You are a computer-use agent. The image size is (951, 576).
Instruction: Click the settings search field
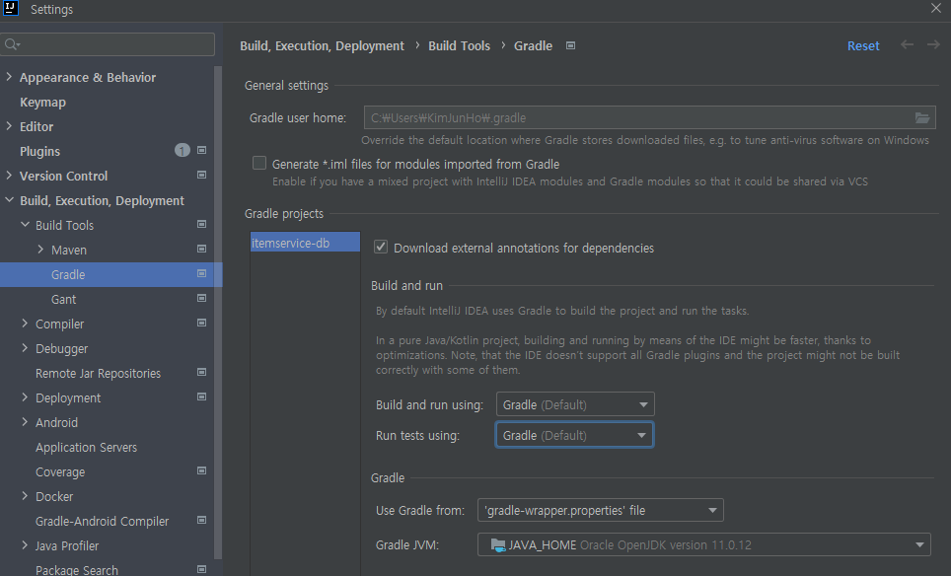(108, 44)
